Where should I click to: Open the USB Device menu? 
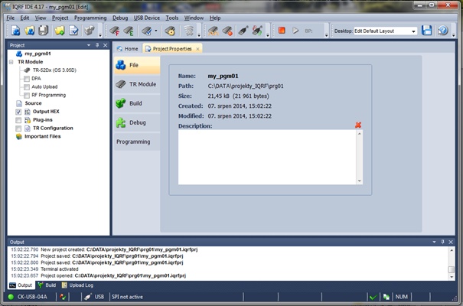point(147,18)
